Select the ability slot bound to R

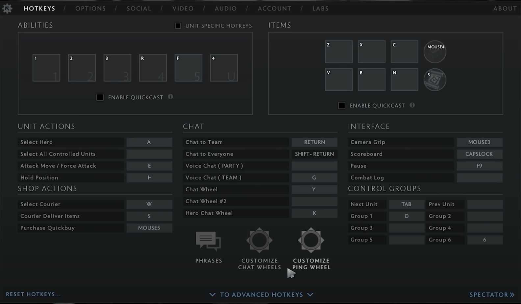click(x=153, y=68)
